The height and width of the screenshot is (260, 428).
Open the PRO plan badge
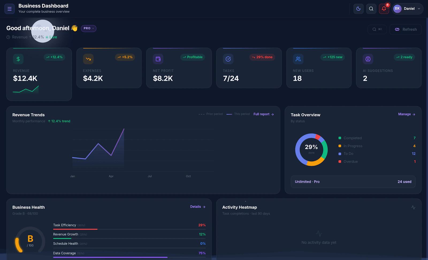pos(89,28)
